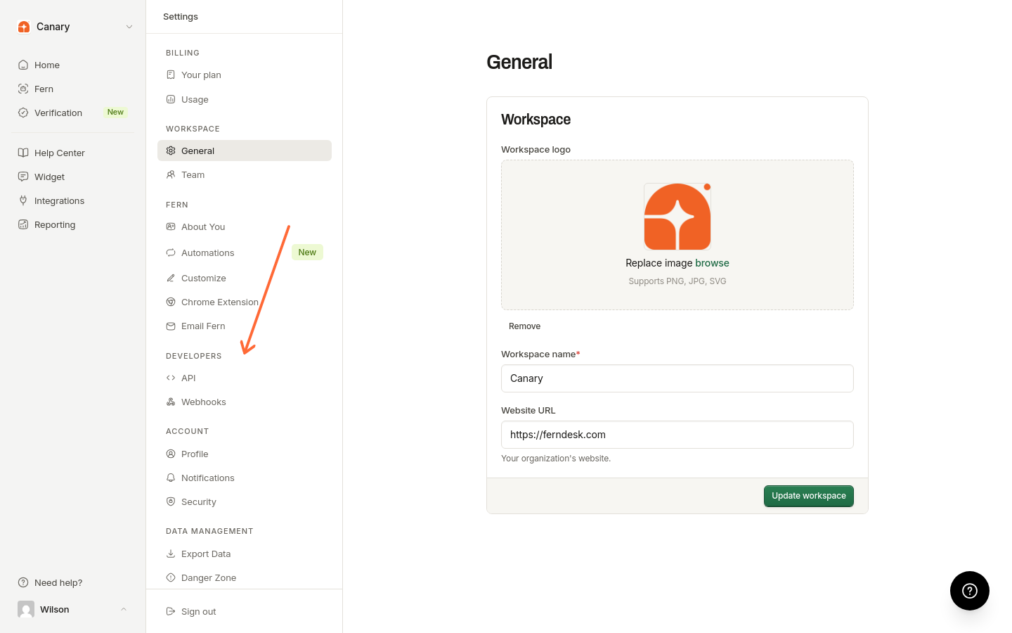This screenshot has height=633, width=1012.
Task: Click the Notifications label
Action: 208,478
